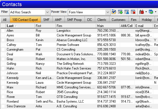Tick the checkbox for Johnson row
158x109 pixels.
coord(3,73)
